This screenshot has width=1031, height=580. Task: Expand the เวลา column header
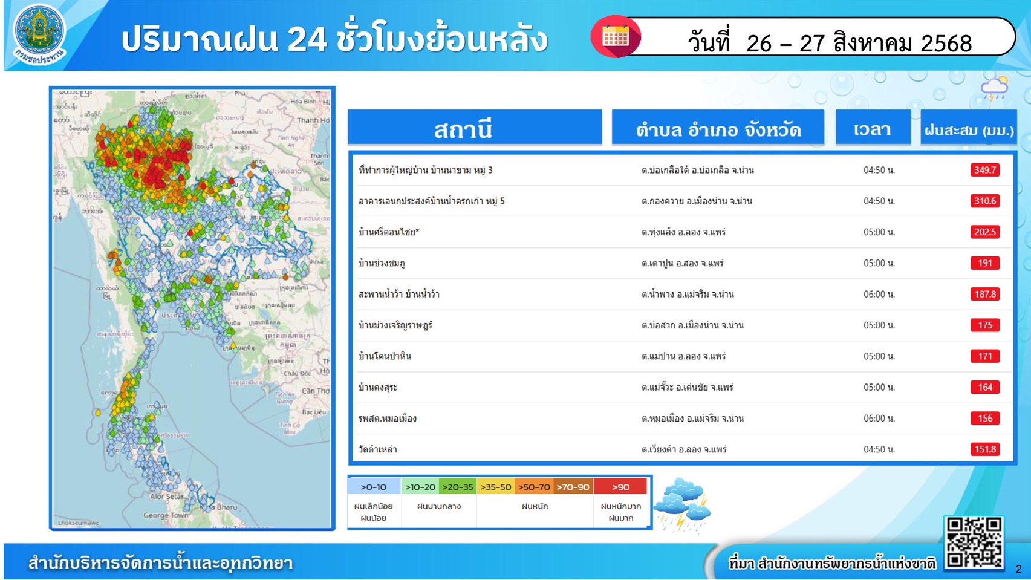click(873, 128)
